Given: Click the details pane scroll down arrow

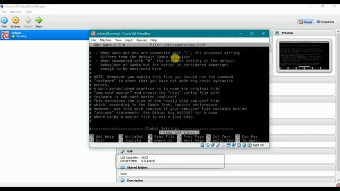Looking at the screenshot, I should [338, 180].
